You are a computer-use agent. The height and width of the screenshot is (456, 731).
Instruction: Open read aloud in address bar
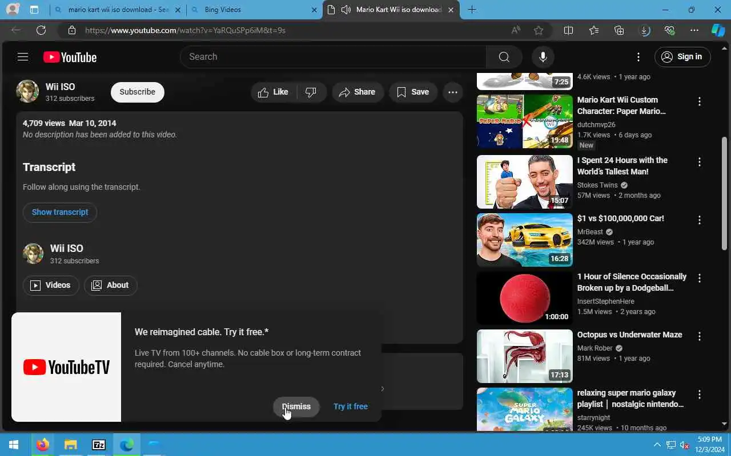click(516, 30)
